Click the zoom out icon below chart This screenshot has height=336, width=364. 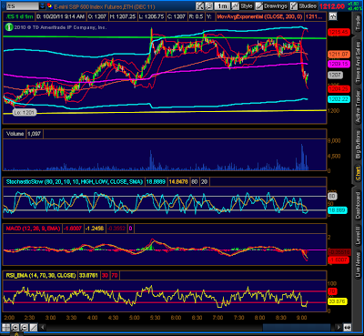pos(24,328)
